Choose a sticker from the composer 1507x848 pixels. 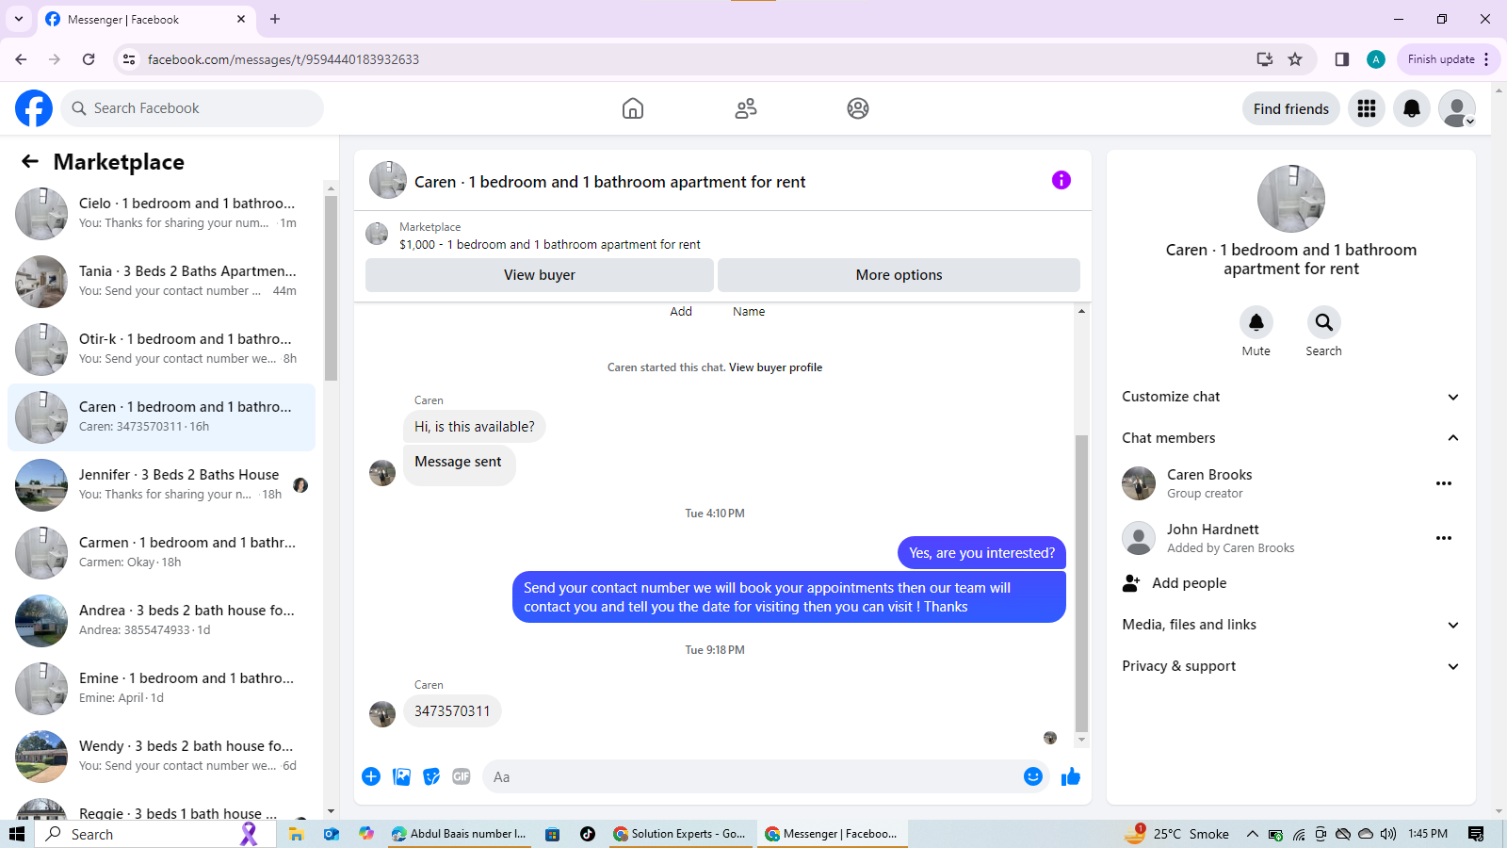tap(431, 776)
